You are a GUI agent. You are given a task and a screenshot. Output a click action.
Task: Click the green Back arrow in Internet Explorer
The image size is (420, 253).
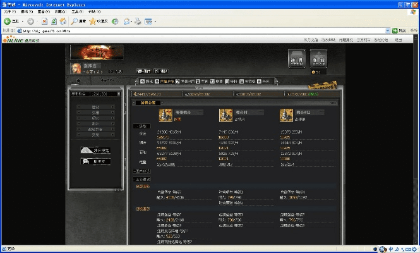pos(7,22)
